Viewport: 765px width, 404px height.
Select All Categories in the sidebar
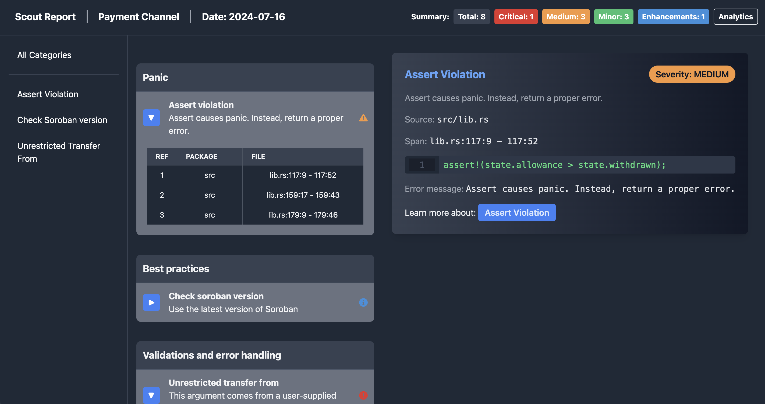[44, 55]
